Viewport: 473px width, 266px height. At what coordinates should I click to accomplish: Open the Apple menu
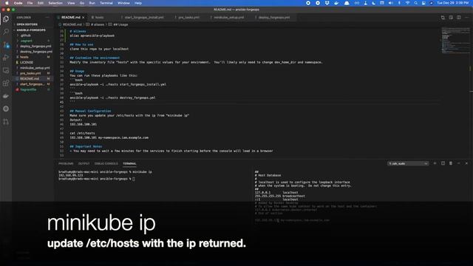click(x=7, y=3)
